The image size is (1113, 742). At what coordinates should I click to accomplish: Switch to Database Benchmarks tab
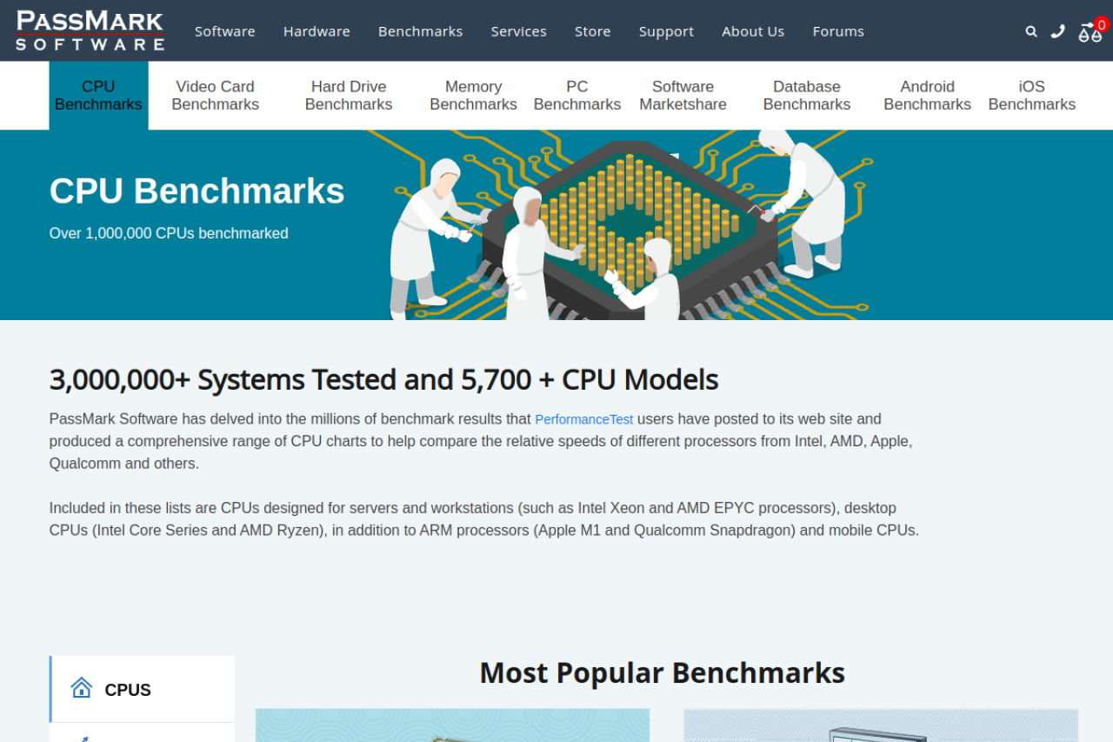[x=807, y=96]
